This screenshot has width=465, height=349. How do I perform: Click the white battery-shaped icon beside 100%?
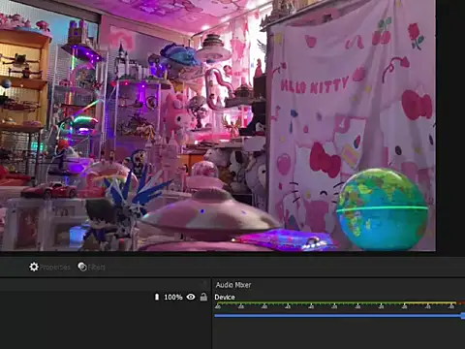tap(157, 297)
